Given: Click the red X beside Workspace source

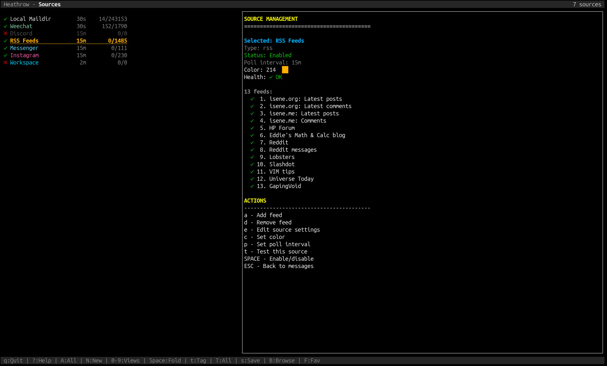Looking at the screenshot, I should tap(5, 62).
